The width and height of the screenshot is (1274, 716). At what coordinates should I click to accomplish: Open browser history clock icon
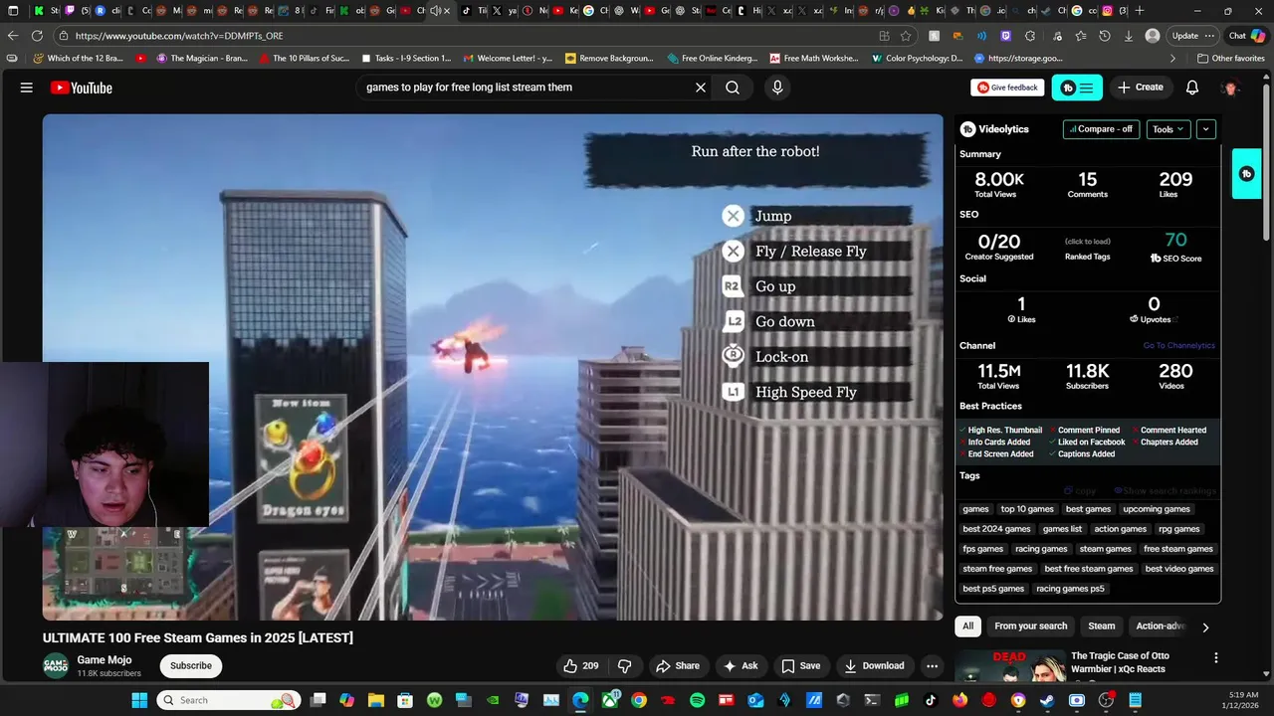pyautogui.click(x=1104, y=36)
